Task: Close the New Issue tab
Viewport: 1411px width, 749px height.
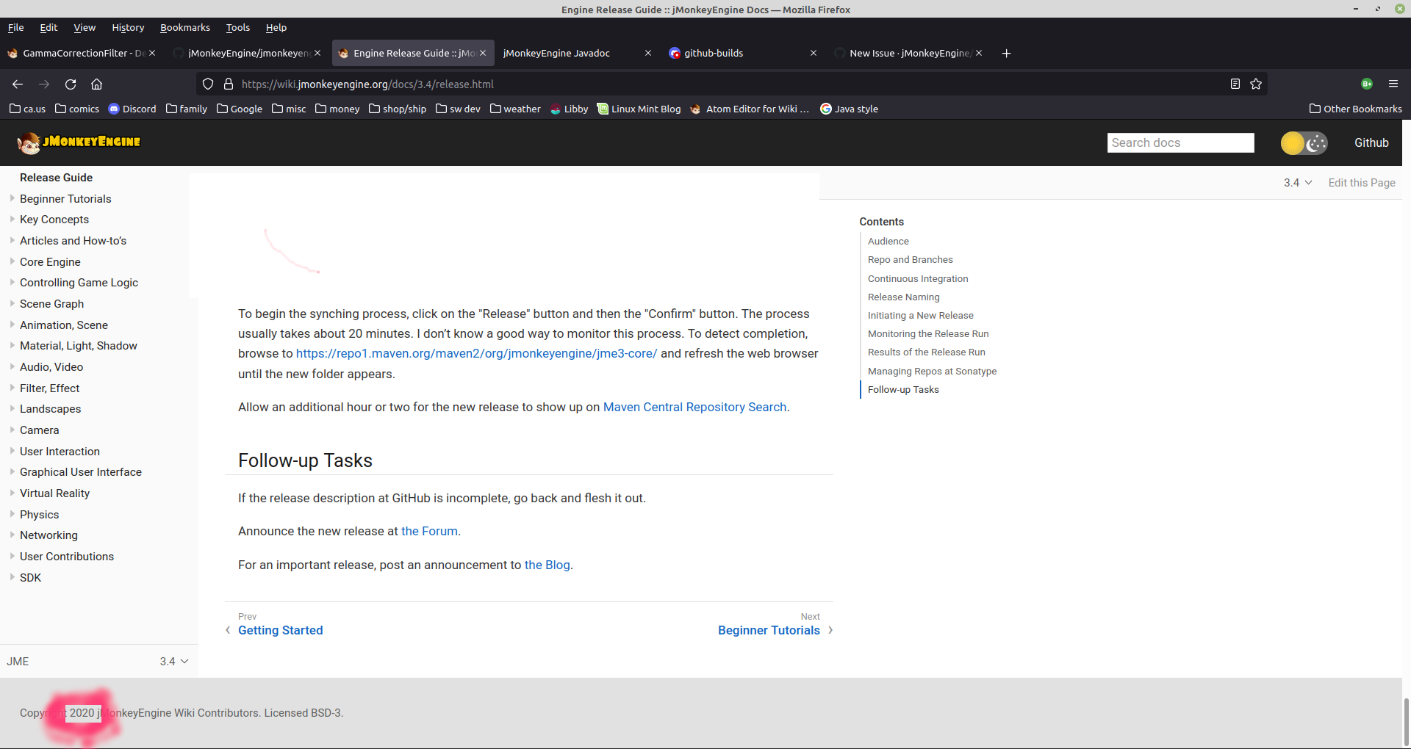Action: [979, 53]
